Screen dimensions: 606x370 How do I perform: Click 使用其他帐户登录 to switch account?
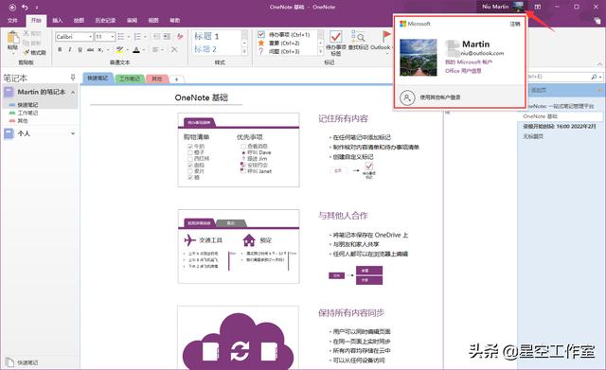pos(440,97)
